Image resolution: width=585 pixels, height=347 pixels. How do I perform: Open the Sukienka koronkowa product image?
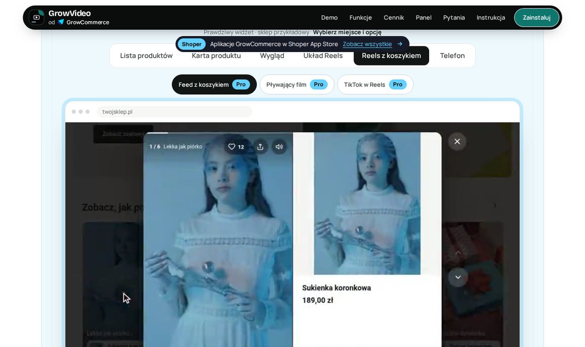(367, 204)
